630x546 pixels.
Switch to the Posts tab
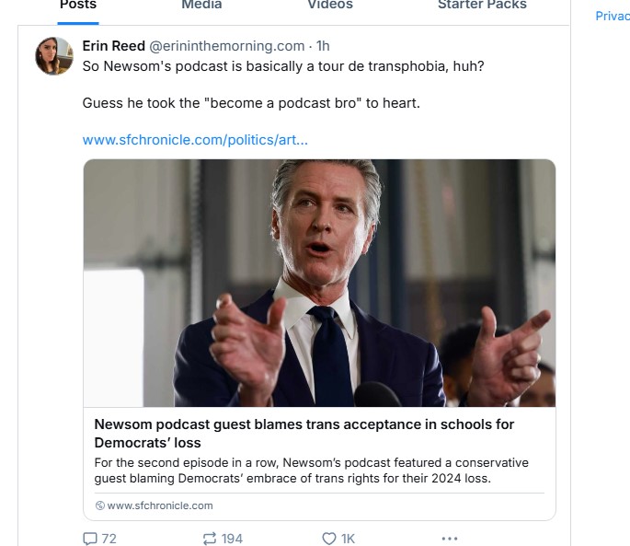click(77, 6)
